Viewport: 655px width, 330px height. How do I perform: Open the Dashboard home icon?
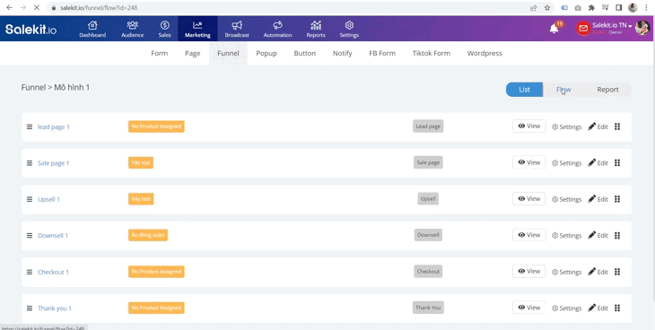92,25
